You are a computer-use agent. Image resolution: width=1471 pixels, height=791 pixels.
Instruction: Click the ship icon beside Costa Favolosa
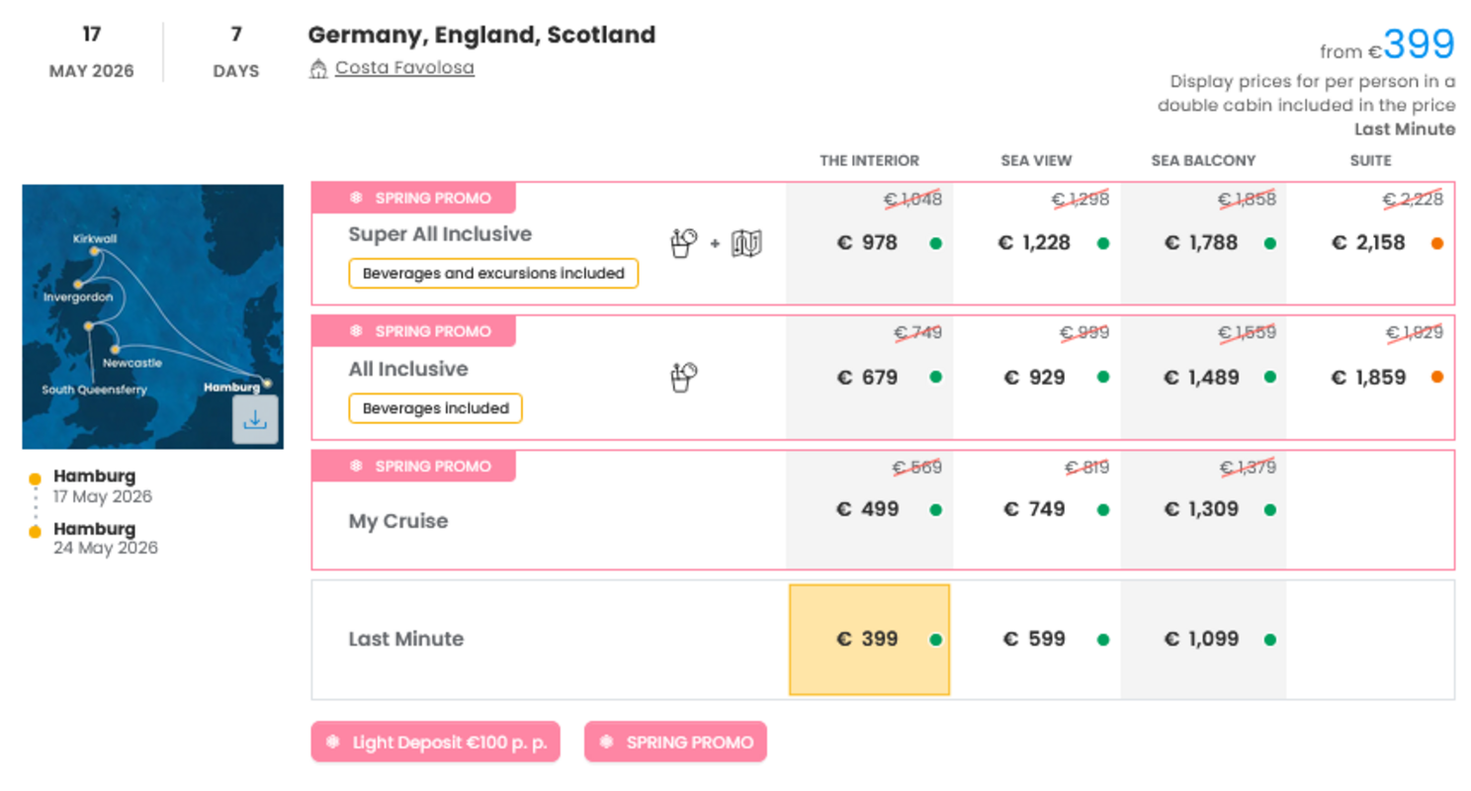318,69
